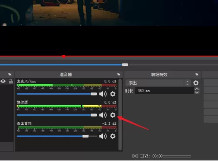Adjust the 麦克风/Aux volume slider
This screenshot has height=161, width=218.
57,94
